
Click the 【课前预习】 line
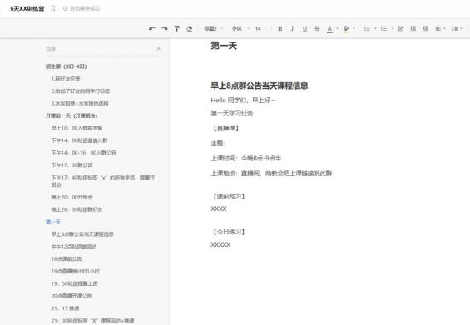click(229, 196)
